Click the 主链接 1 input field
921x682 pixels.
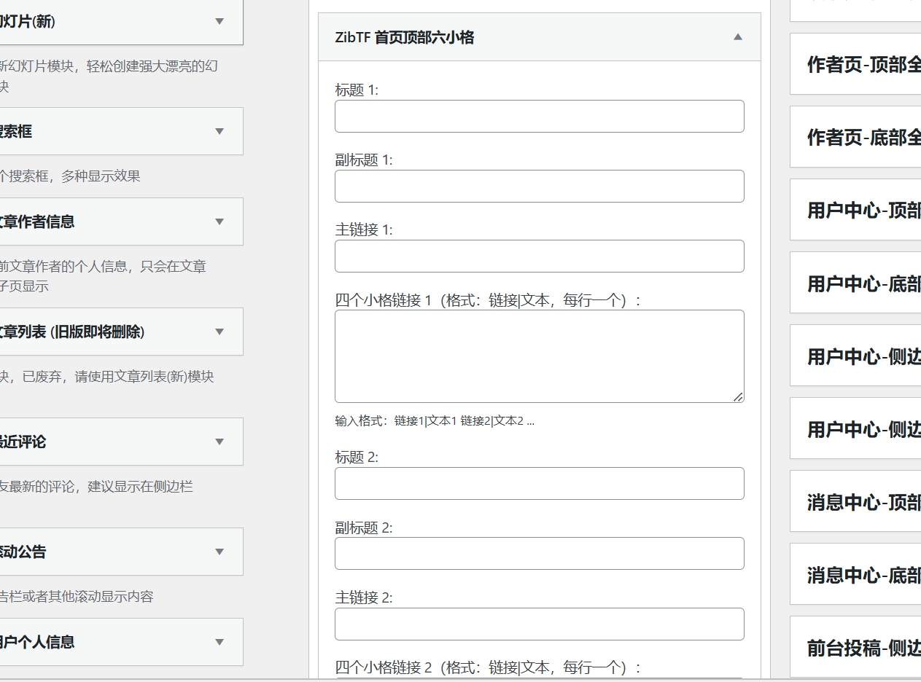539,256
